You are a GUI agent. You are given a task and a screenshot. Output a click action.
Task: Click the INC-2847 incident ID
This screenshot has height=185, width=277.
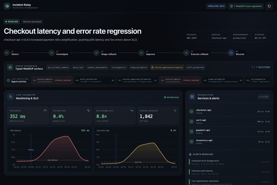tap(192, 38)
